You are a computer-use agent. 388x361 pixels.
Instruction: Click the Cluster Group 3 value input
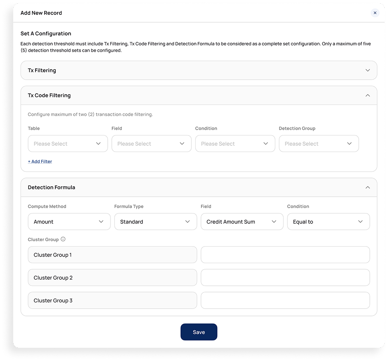tap(285, 300)
